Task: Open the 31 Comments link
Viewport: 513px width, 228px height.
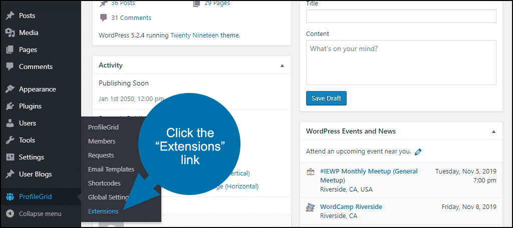Action: click(131, 18)
